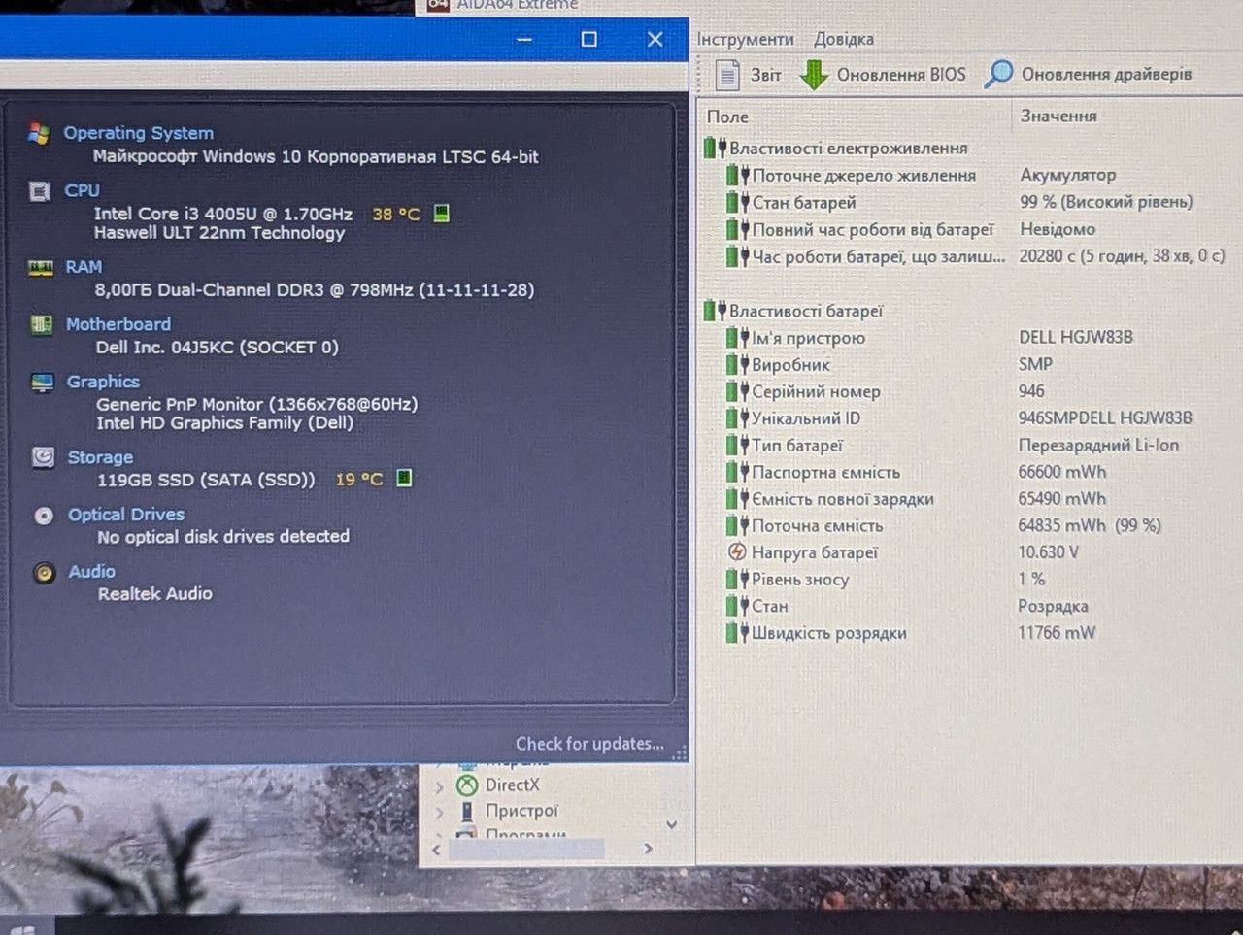Click the Звіт report page icon in AIDA64

(727, 75)
